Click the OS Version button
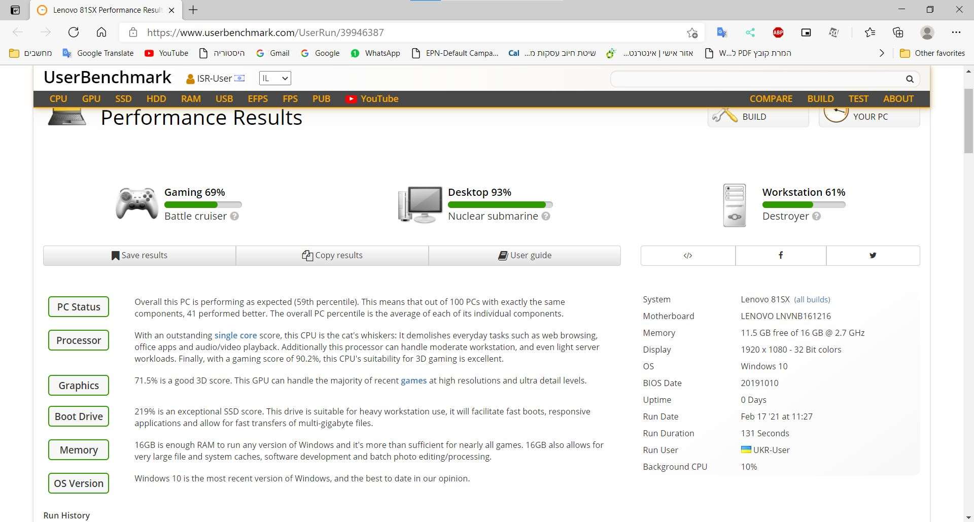Image resolution: width=974 pixels, height=522 pixels. coord(79,483)
